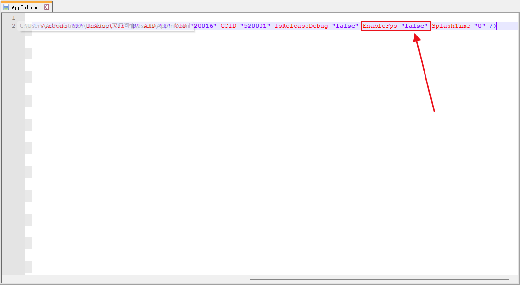
Task: Click the IsReleaseDebug "false" value
Action: (345, 26)
